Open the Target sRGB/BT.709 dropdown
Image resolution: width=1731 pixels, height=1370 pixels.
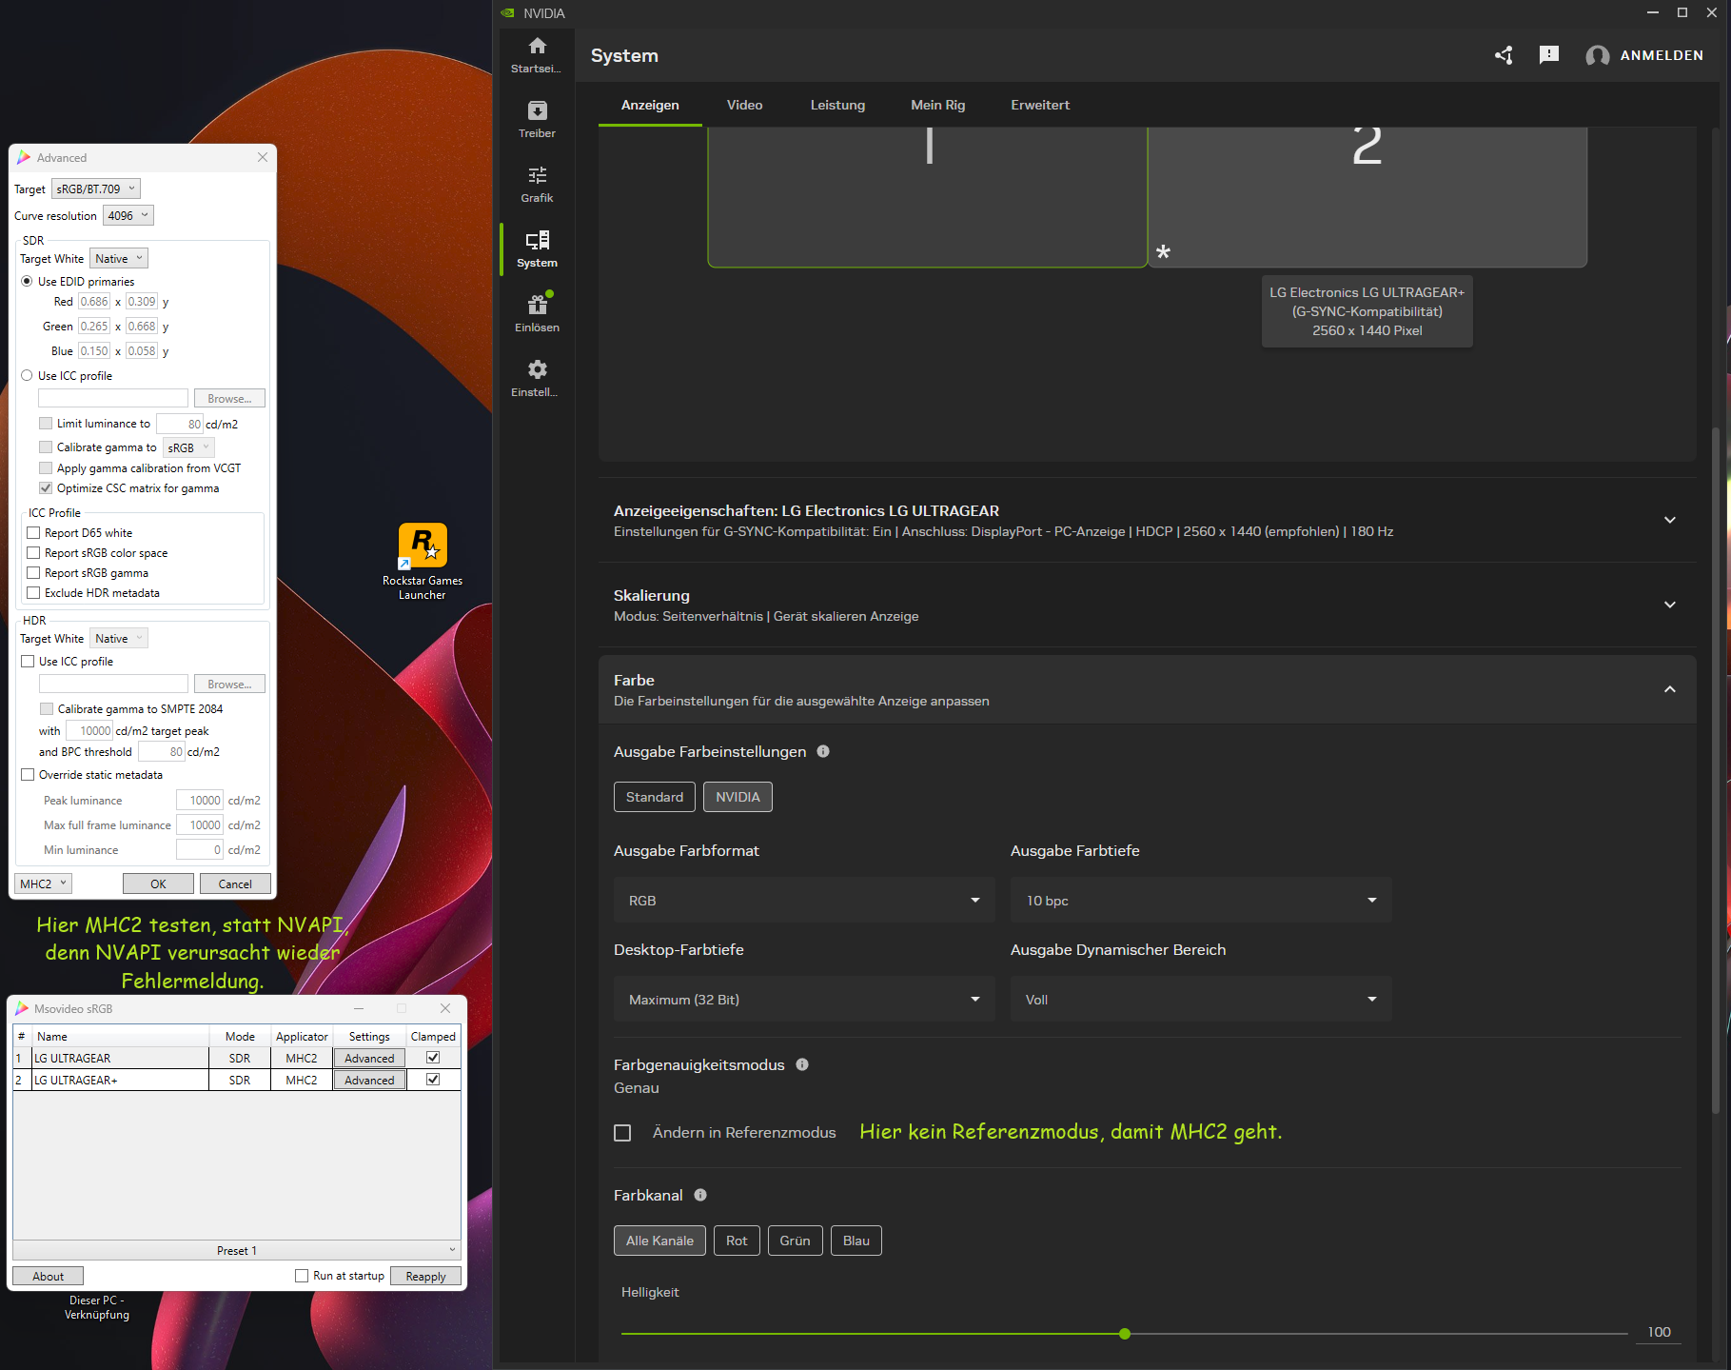click(x=95, y=189)
